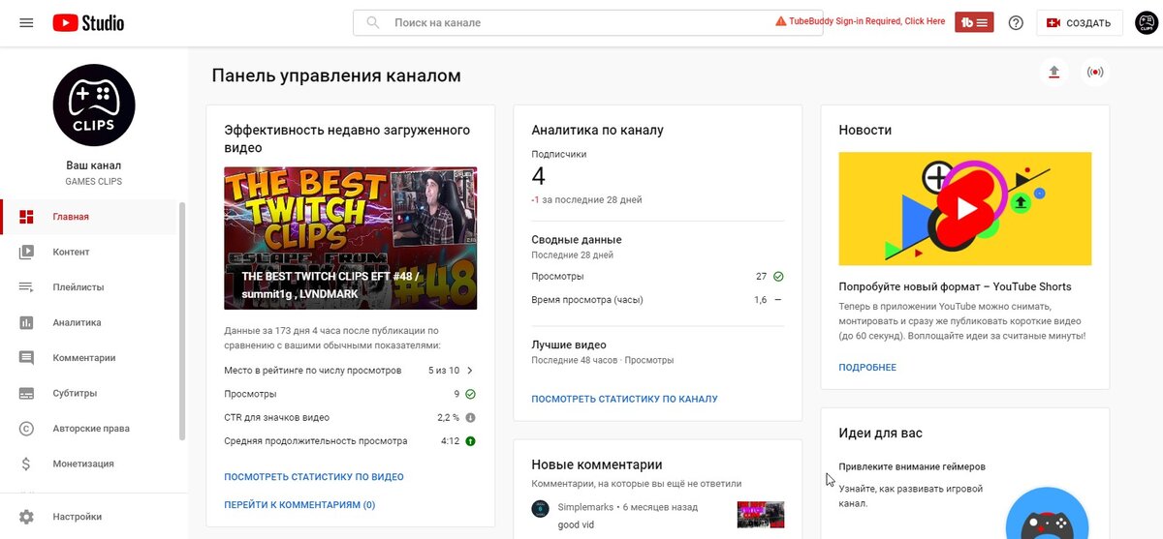Click green check icon beside Просмотры 27
This screenshot has width=1163, height=539.
[778, 276]
